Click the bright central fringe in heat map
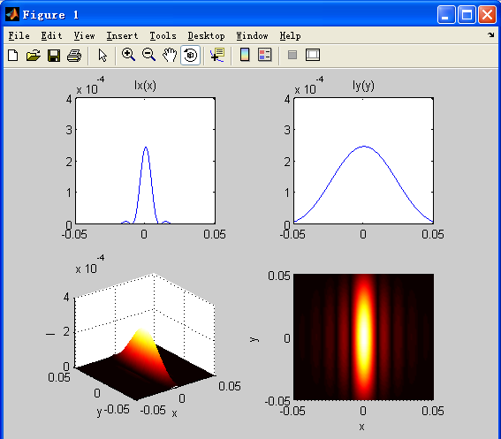Viewport: 501px width, 439px height. click(364, 337)
